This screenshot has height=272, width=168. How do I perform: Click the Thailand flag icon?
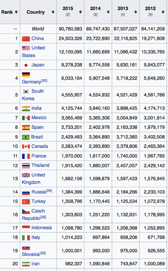coord(26,166)
